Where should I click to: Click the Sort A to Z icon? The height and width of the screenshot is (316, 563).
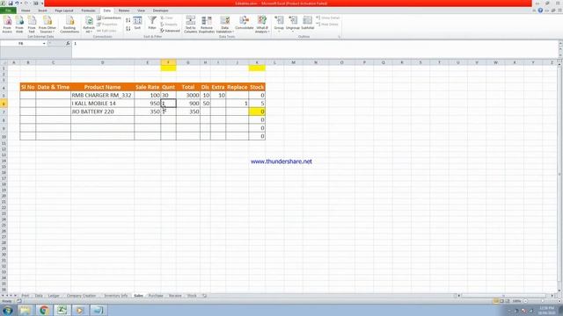(128, 20)
